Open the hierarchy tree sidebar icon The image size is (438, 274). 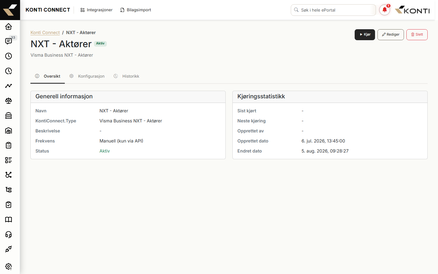point(9,190)
